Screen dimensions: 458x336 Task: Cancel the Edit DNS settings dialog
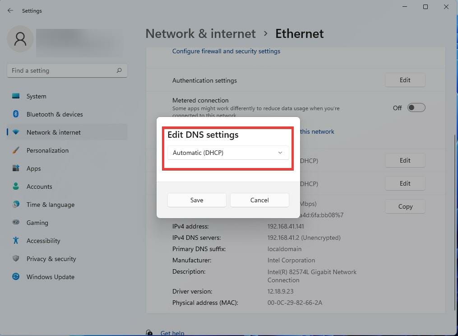259,200
